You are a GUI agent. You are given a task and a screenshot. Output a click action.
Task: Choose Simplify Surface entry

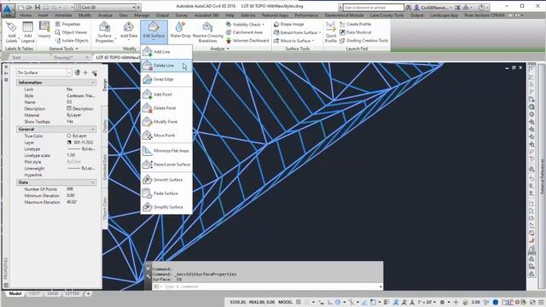point(166,206)
